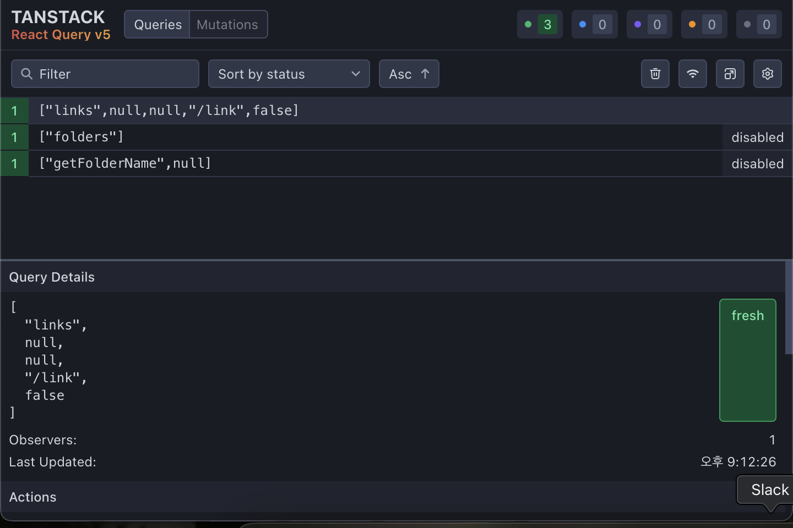Click the "/link" value in query key details
Image resolution: width=793 pixels, height=528 pixels.
tap(53, 378)
